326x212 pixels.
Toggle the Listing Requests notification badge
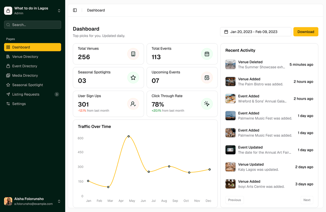(x=56, y=94)
